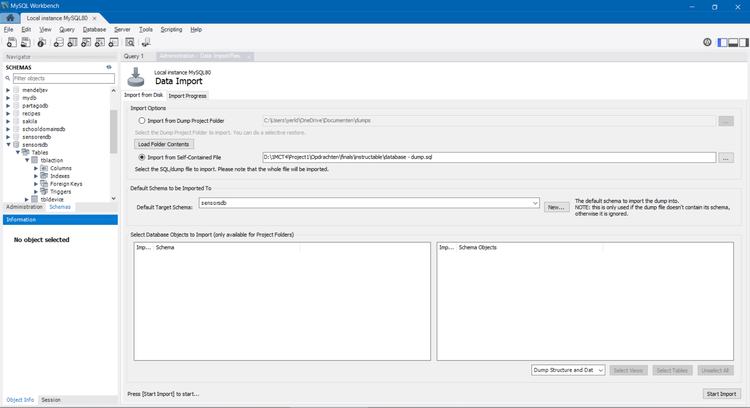750x408 pixels.
Task: Close the Local instance MySQL80 connection tab
Action: [x=95, y=18]
